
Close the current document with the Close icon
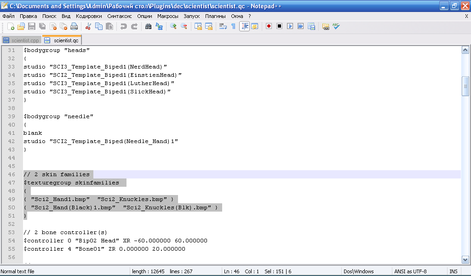point(53,26)
